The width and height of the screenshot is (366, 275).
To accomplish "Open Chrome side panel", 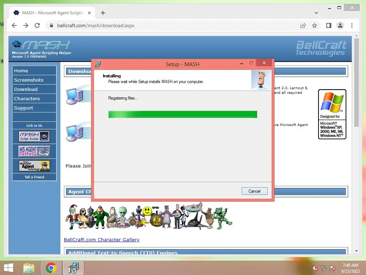I will click(329, 25).
